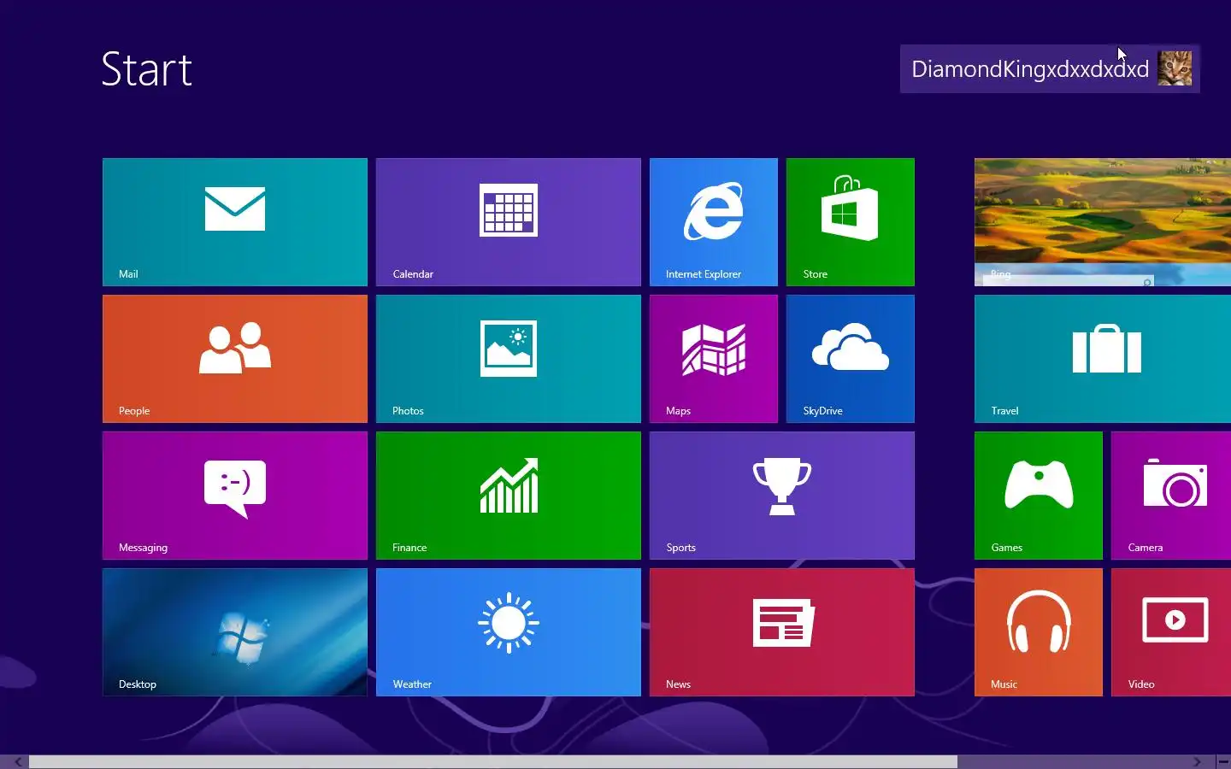Open the News tile
Screen dimensions: 1231x769
tap(782, 632)
